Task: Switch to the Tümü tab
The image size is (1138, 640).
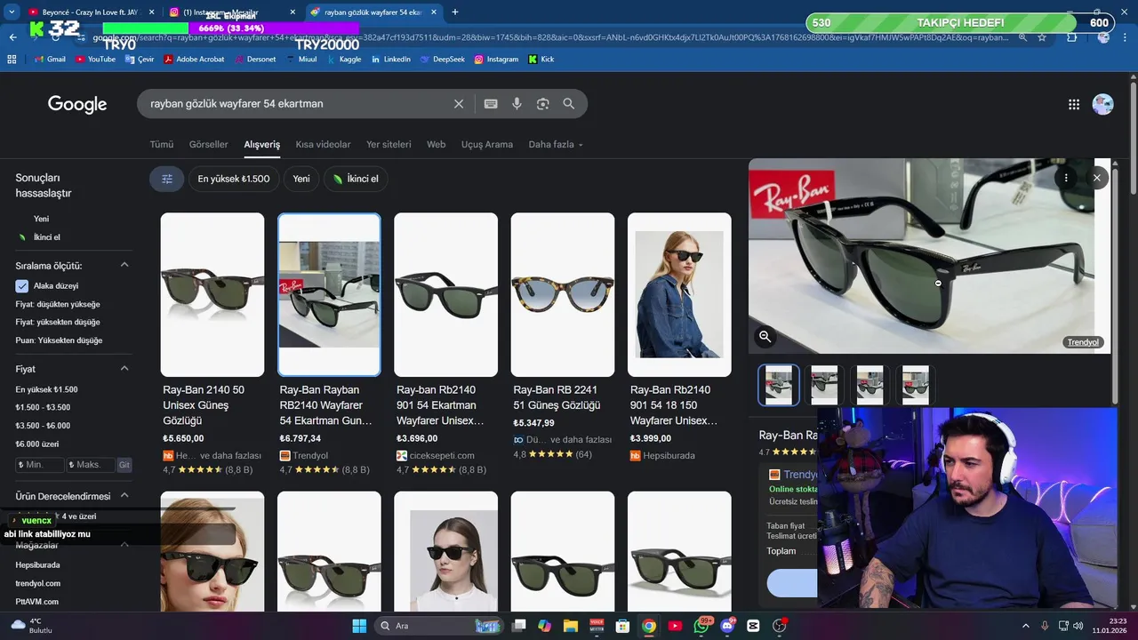Action: click(x=162, y=144)
